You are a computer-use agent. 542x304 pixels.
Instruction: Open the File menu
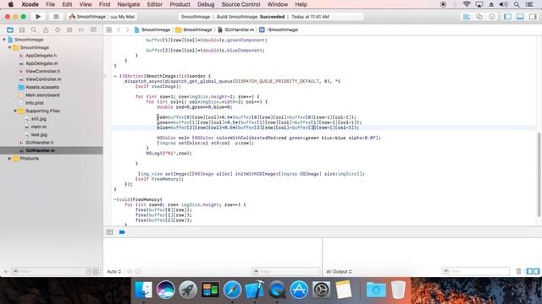(51, 4)
